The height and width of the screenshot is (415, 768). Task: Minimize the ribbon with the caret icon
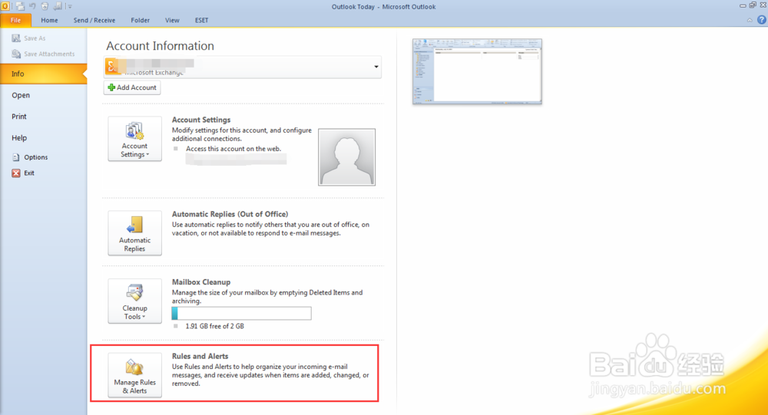point(750,20)
